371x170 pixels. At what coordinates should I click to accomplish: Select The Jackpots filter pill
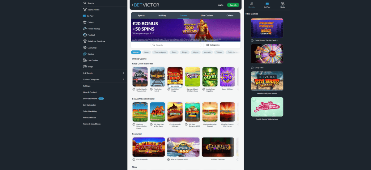pyautogui.click(x=160, y=52)
